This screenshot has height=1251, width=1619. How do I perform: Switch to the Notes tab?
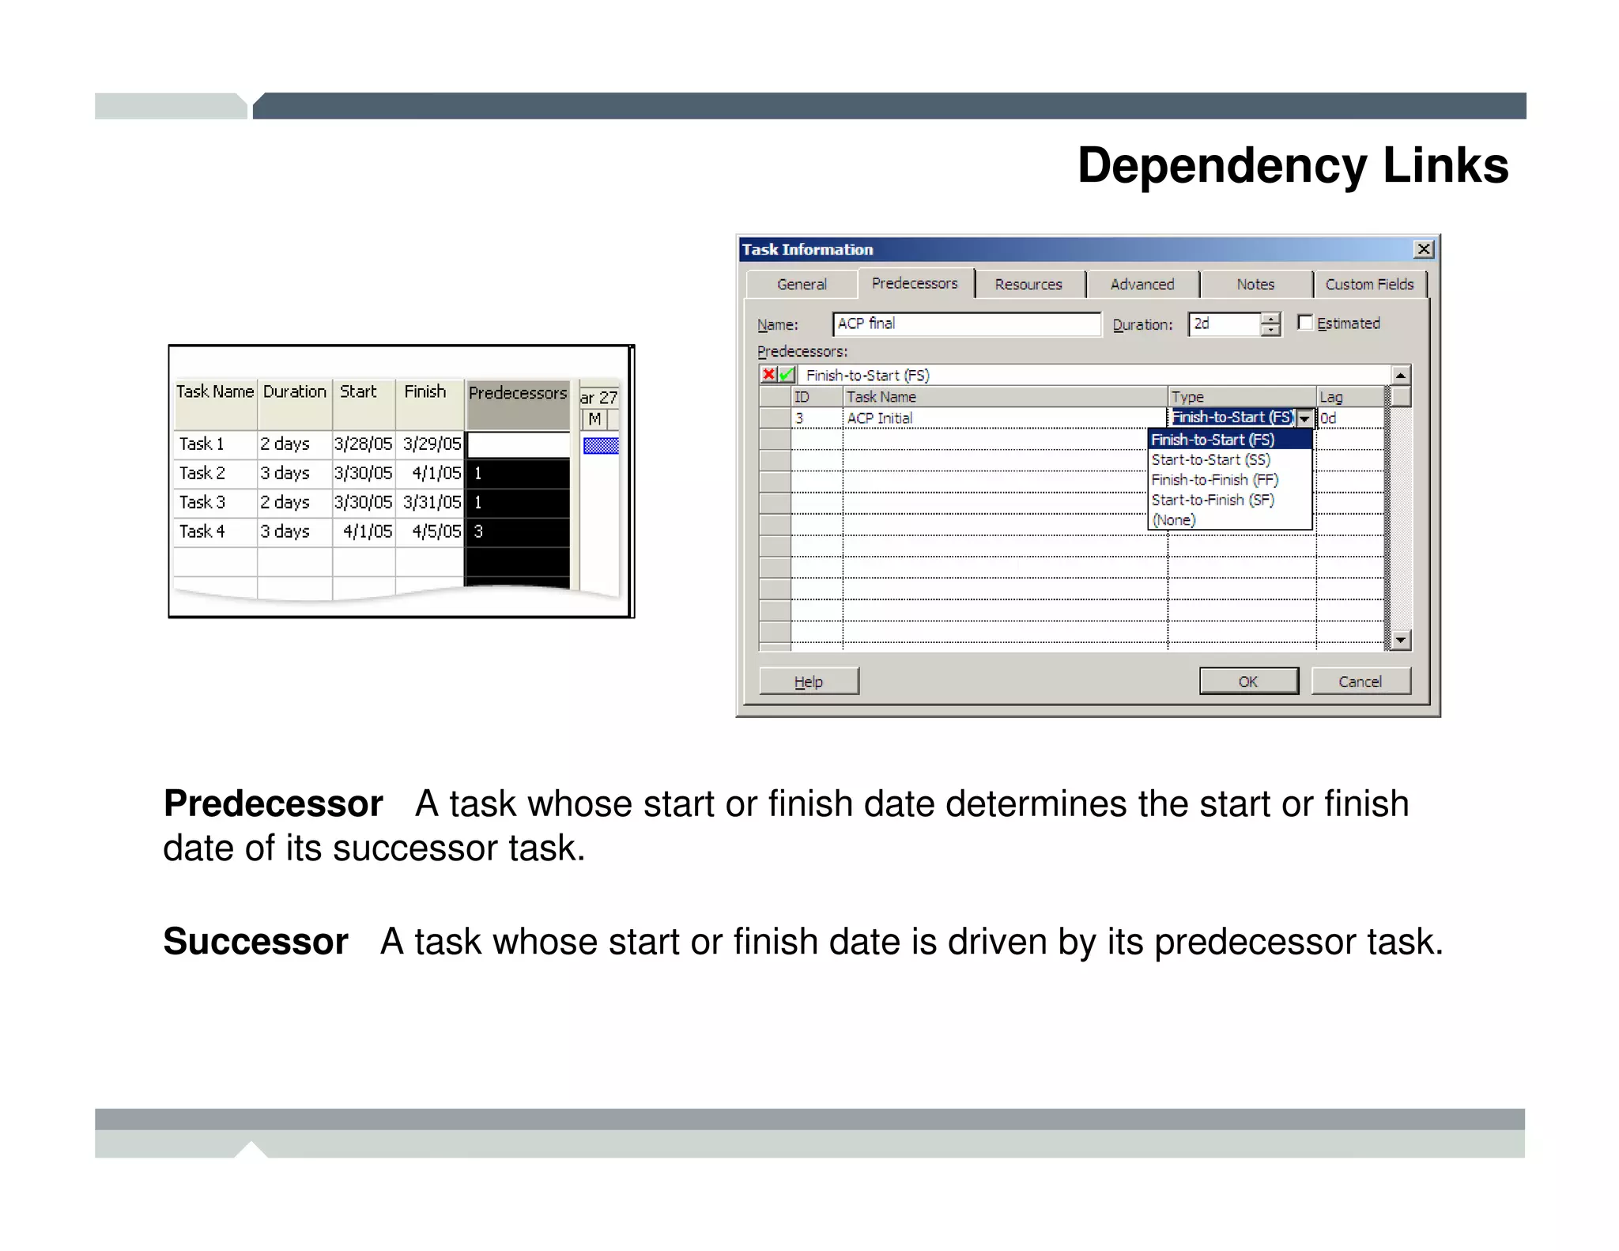[x=1255, y=285]
